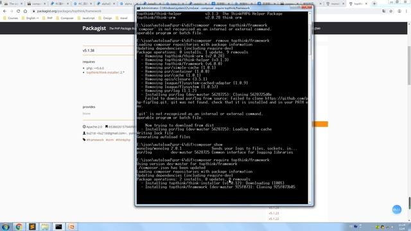The width and height of the screenshot is (411, 231).
Task: Close the active topthink browser tab
Action: [x=366, y=4]
